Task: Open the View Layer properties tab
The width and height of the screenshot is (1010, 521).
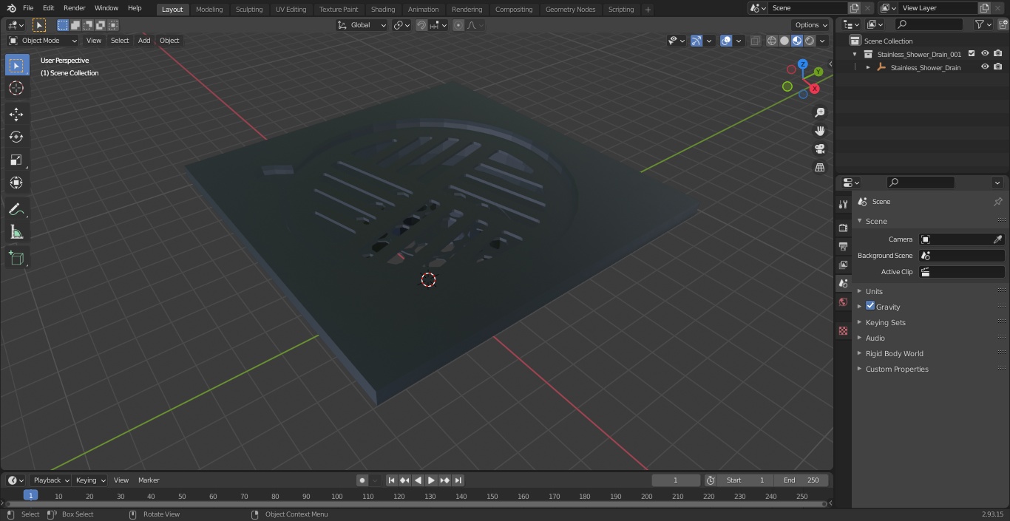Action: pyautogui.click(x=843, y=265)
